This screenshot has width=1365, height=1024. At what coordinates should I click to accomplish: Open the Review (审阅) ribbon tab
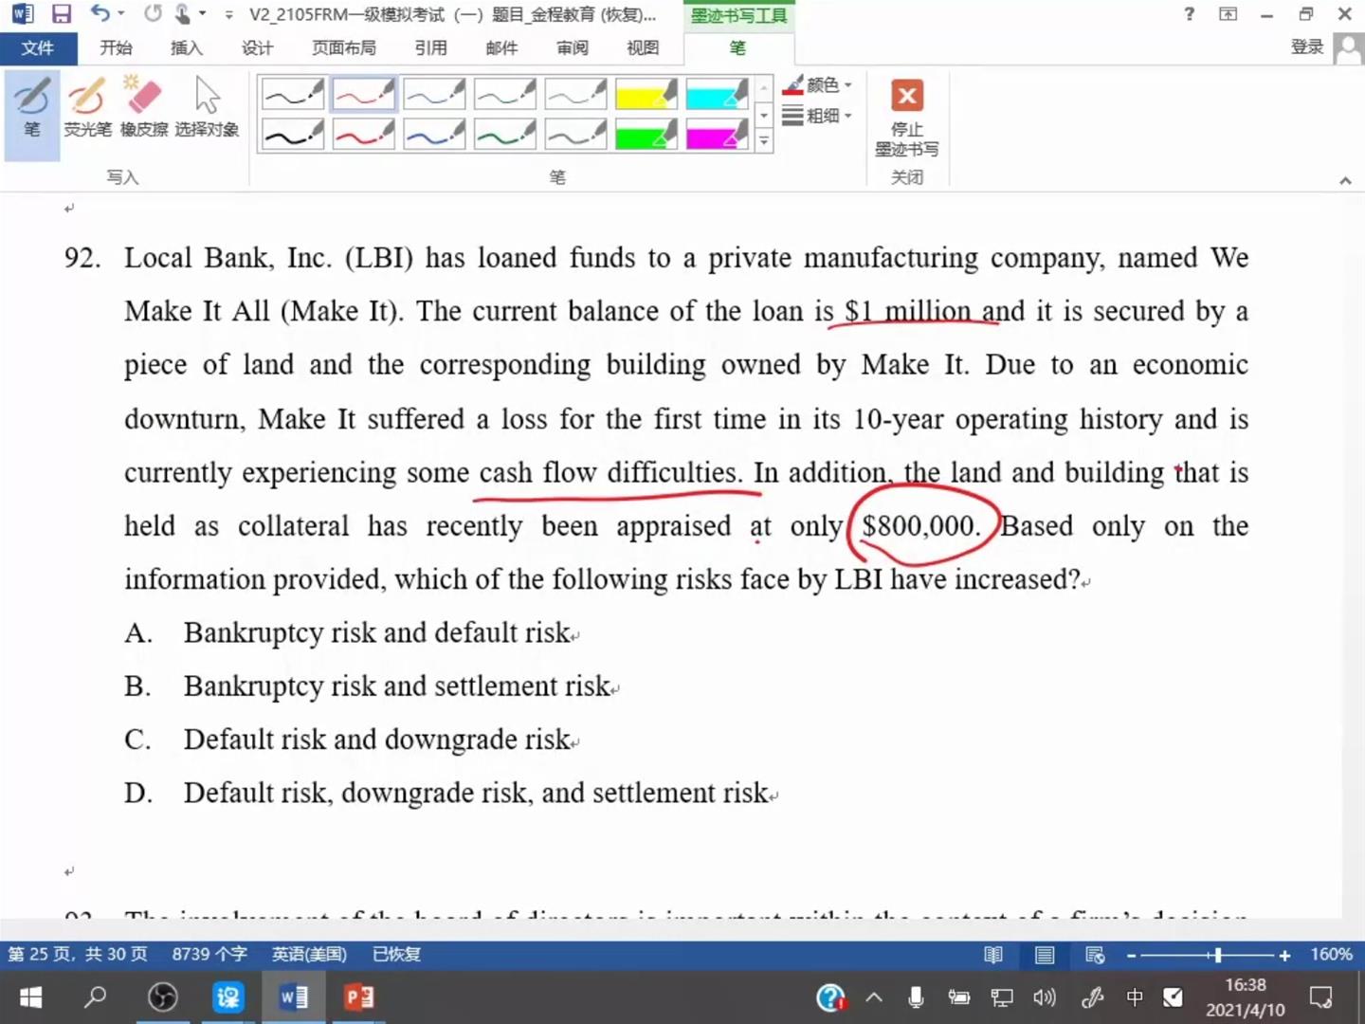572,48
